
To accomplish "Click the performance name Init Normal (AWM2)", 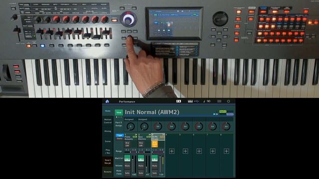I will 152,112.
